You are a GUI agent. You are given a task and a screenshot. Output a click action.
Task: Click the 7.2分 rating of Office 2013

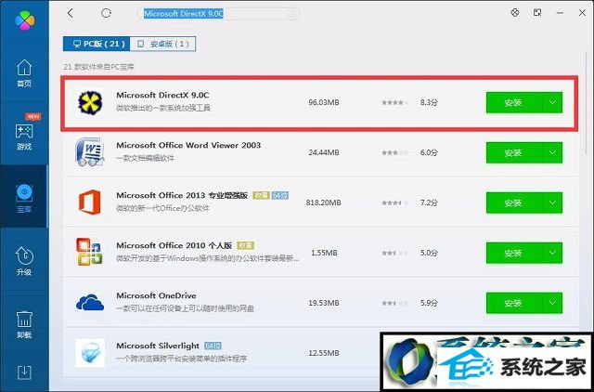click(x=429, y=203)
